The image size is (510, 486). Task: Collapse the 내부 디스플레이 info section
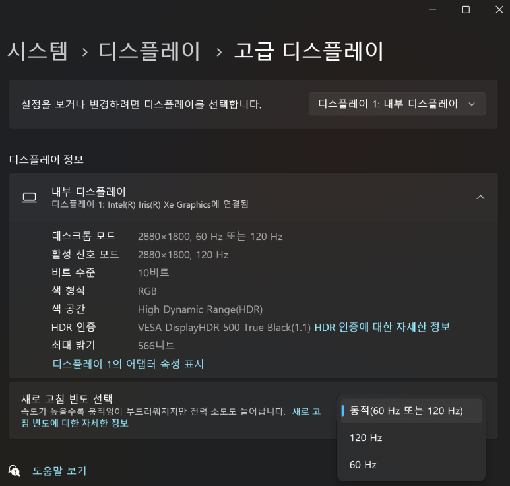tap(480, 197)
